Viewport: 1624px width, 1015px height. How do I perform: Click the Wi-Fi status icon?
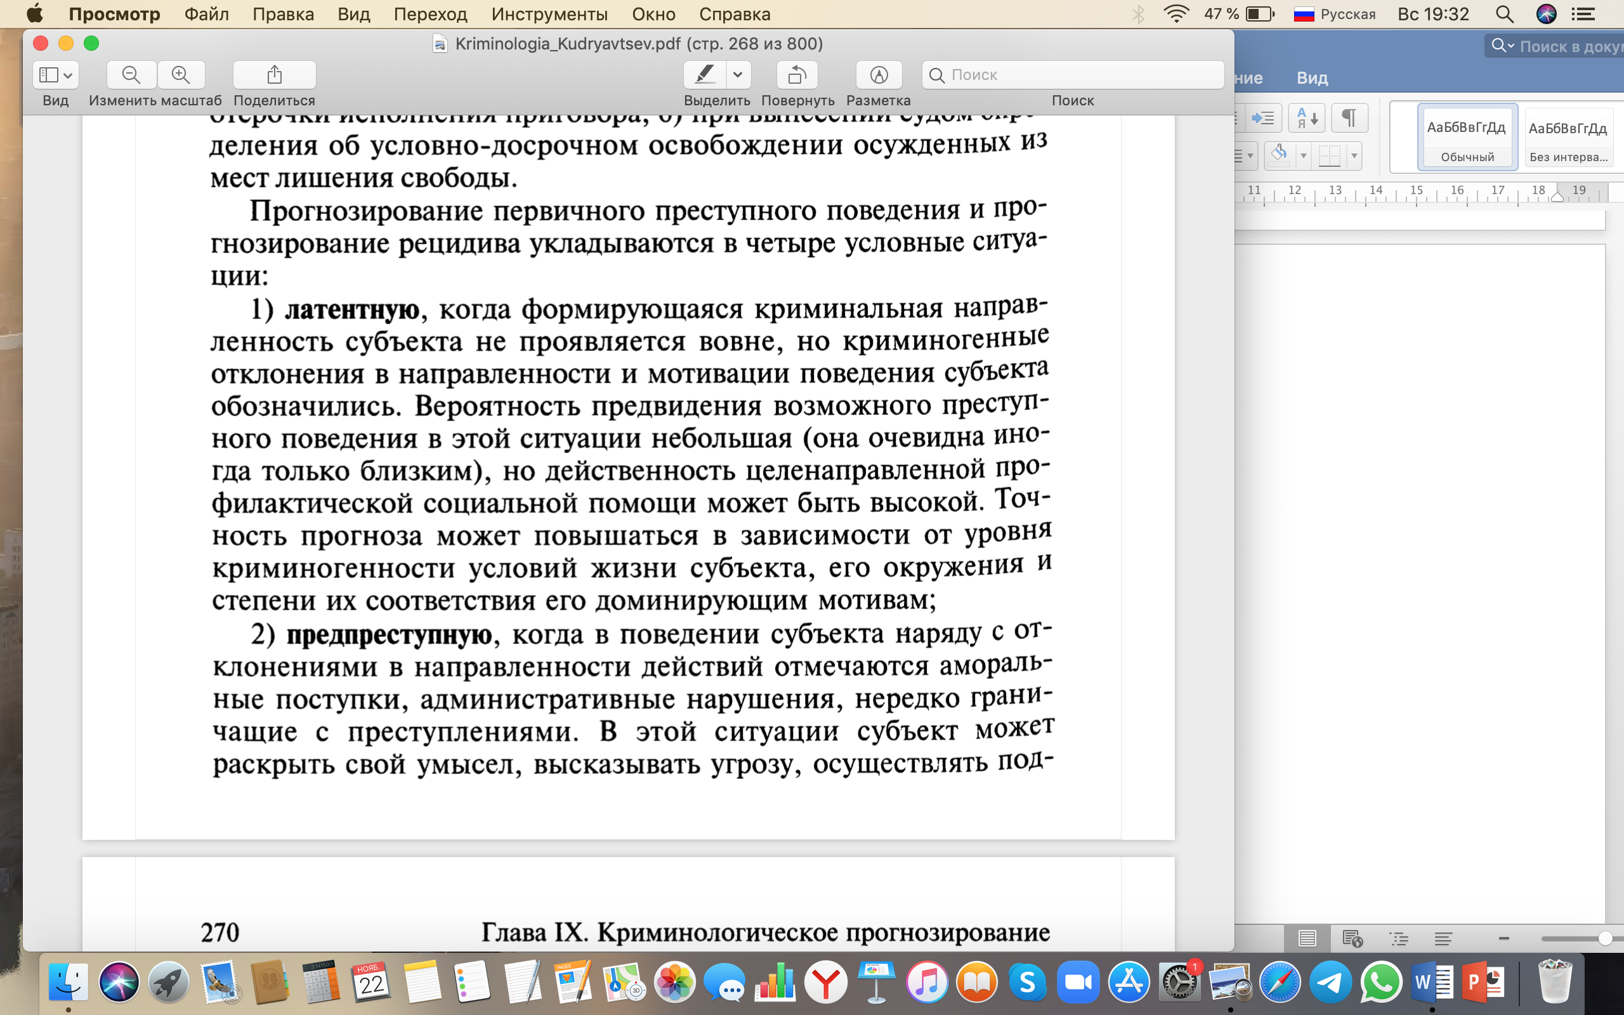(x=1176, y=14)
